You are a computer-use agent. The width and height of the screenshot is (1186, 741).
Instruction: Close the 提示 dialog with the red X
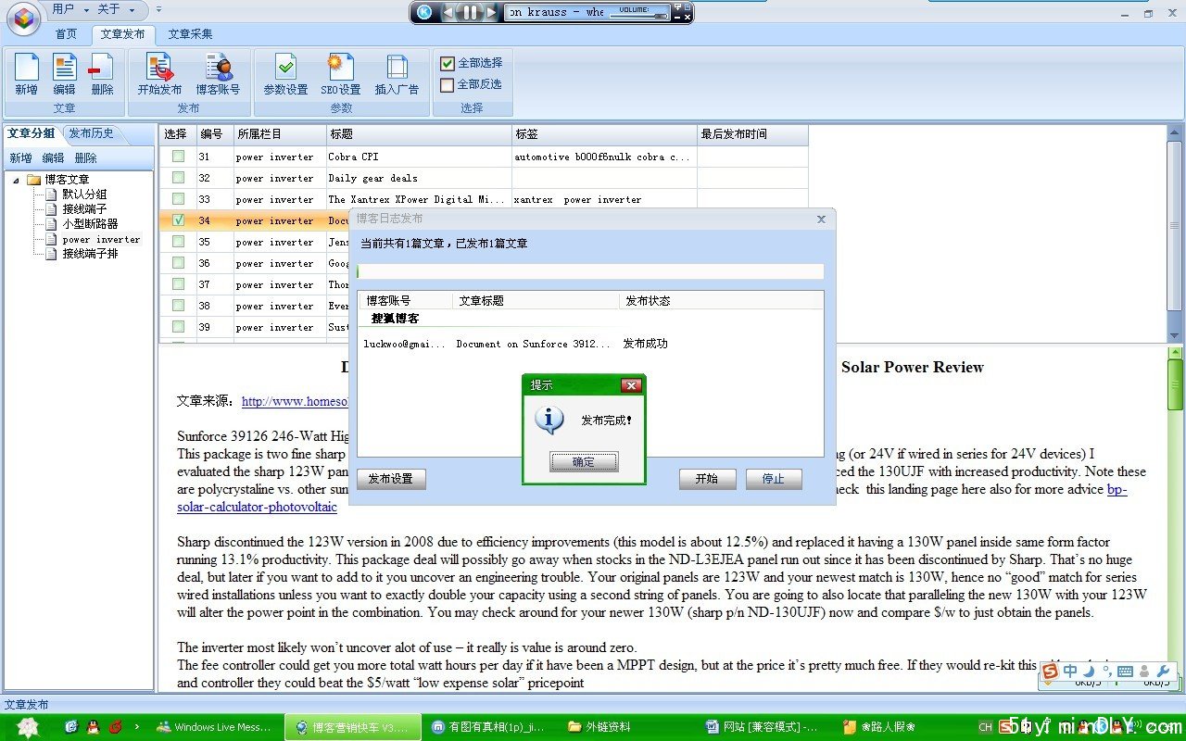coord(631,385)
